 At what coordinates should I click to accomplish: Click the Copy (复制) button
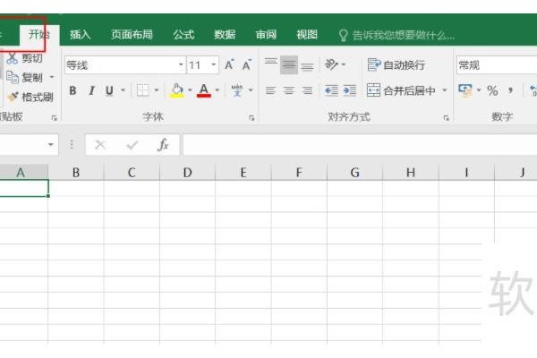click(x=25, y=78)
